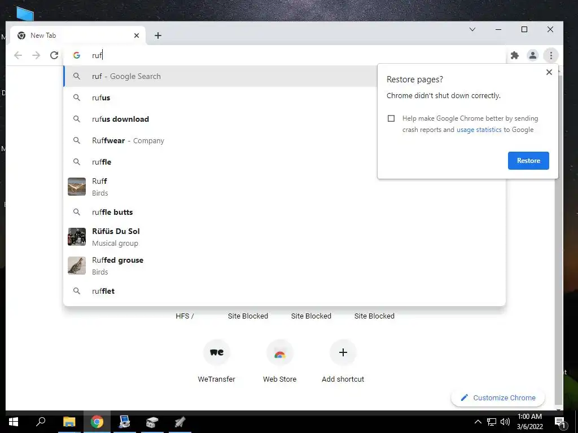Click the page vertical scrollbar
This screenshot has height=433, width=578.
(559, 239)
